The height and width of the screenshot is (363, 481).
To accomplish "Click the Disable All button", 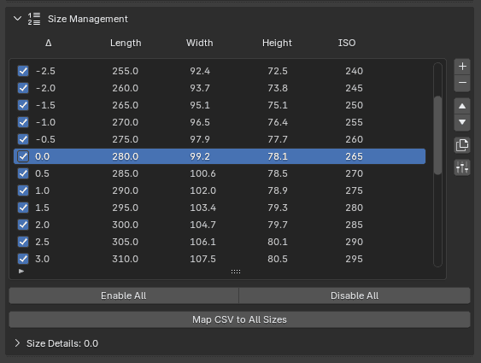I will pos(355,296).
